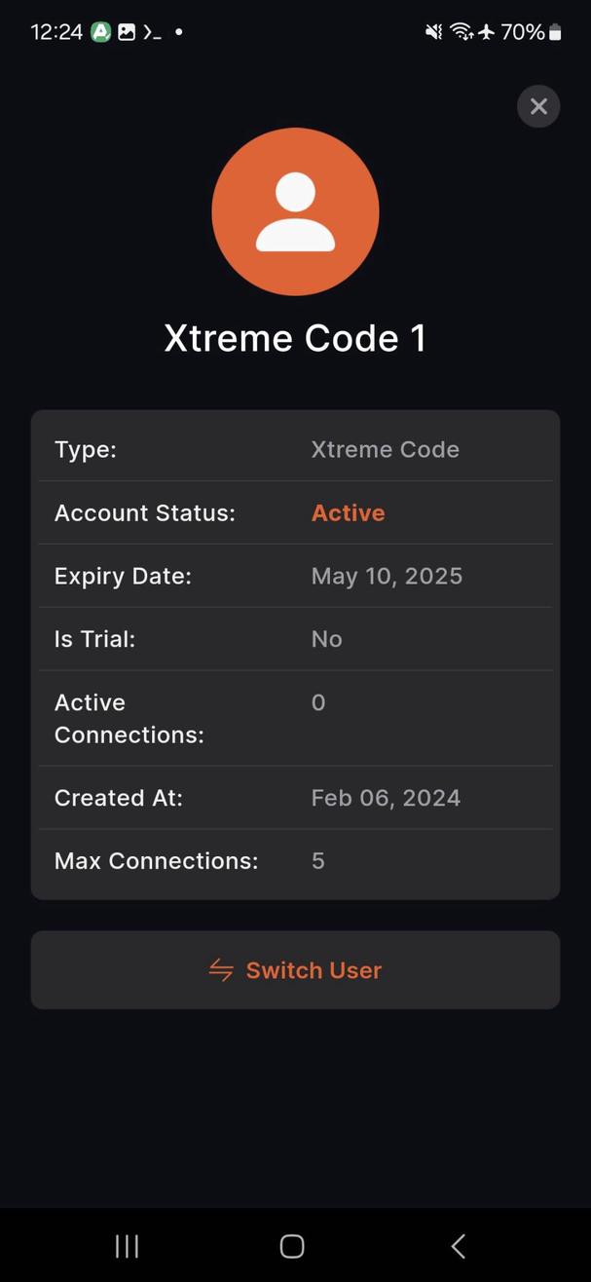
Task: Tap the green app icon in status bar
Action: click(100, 31)
